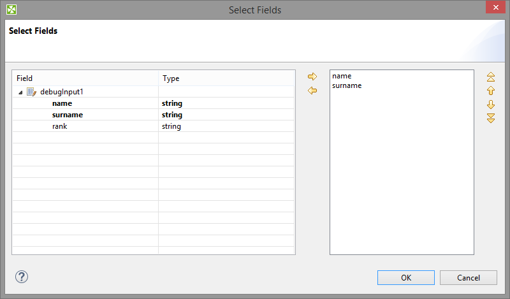Image resolution: width=510 pixels, height=299 pixels.
Task: Select surname in the selected list
Action: point(347,85)
